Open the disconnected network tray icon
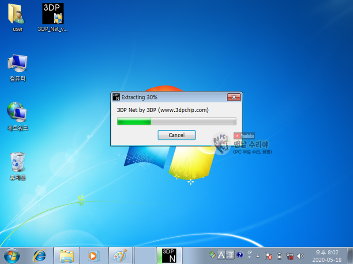Screen dimensions: 353x264 point(290,256)
